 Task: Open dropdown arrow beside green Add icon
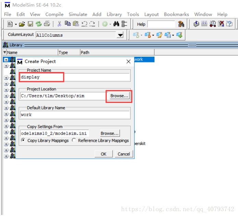110,24
